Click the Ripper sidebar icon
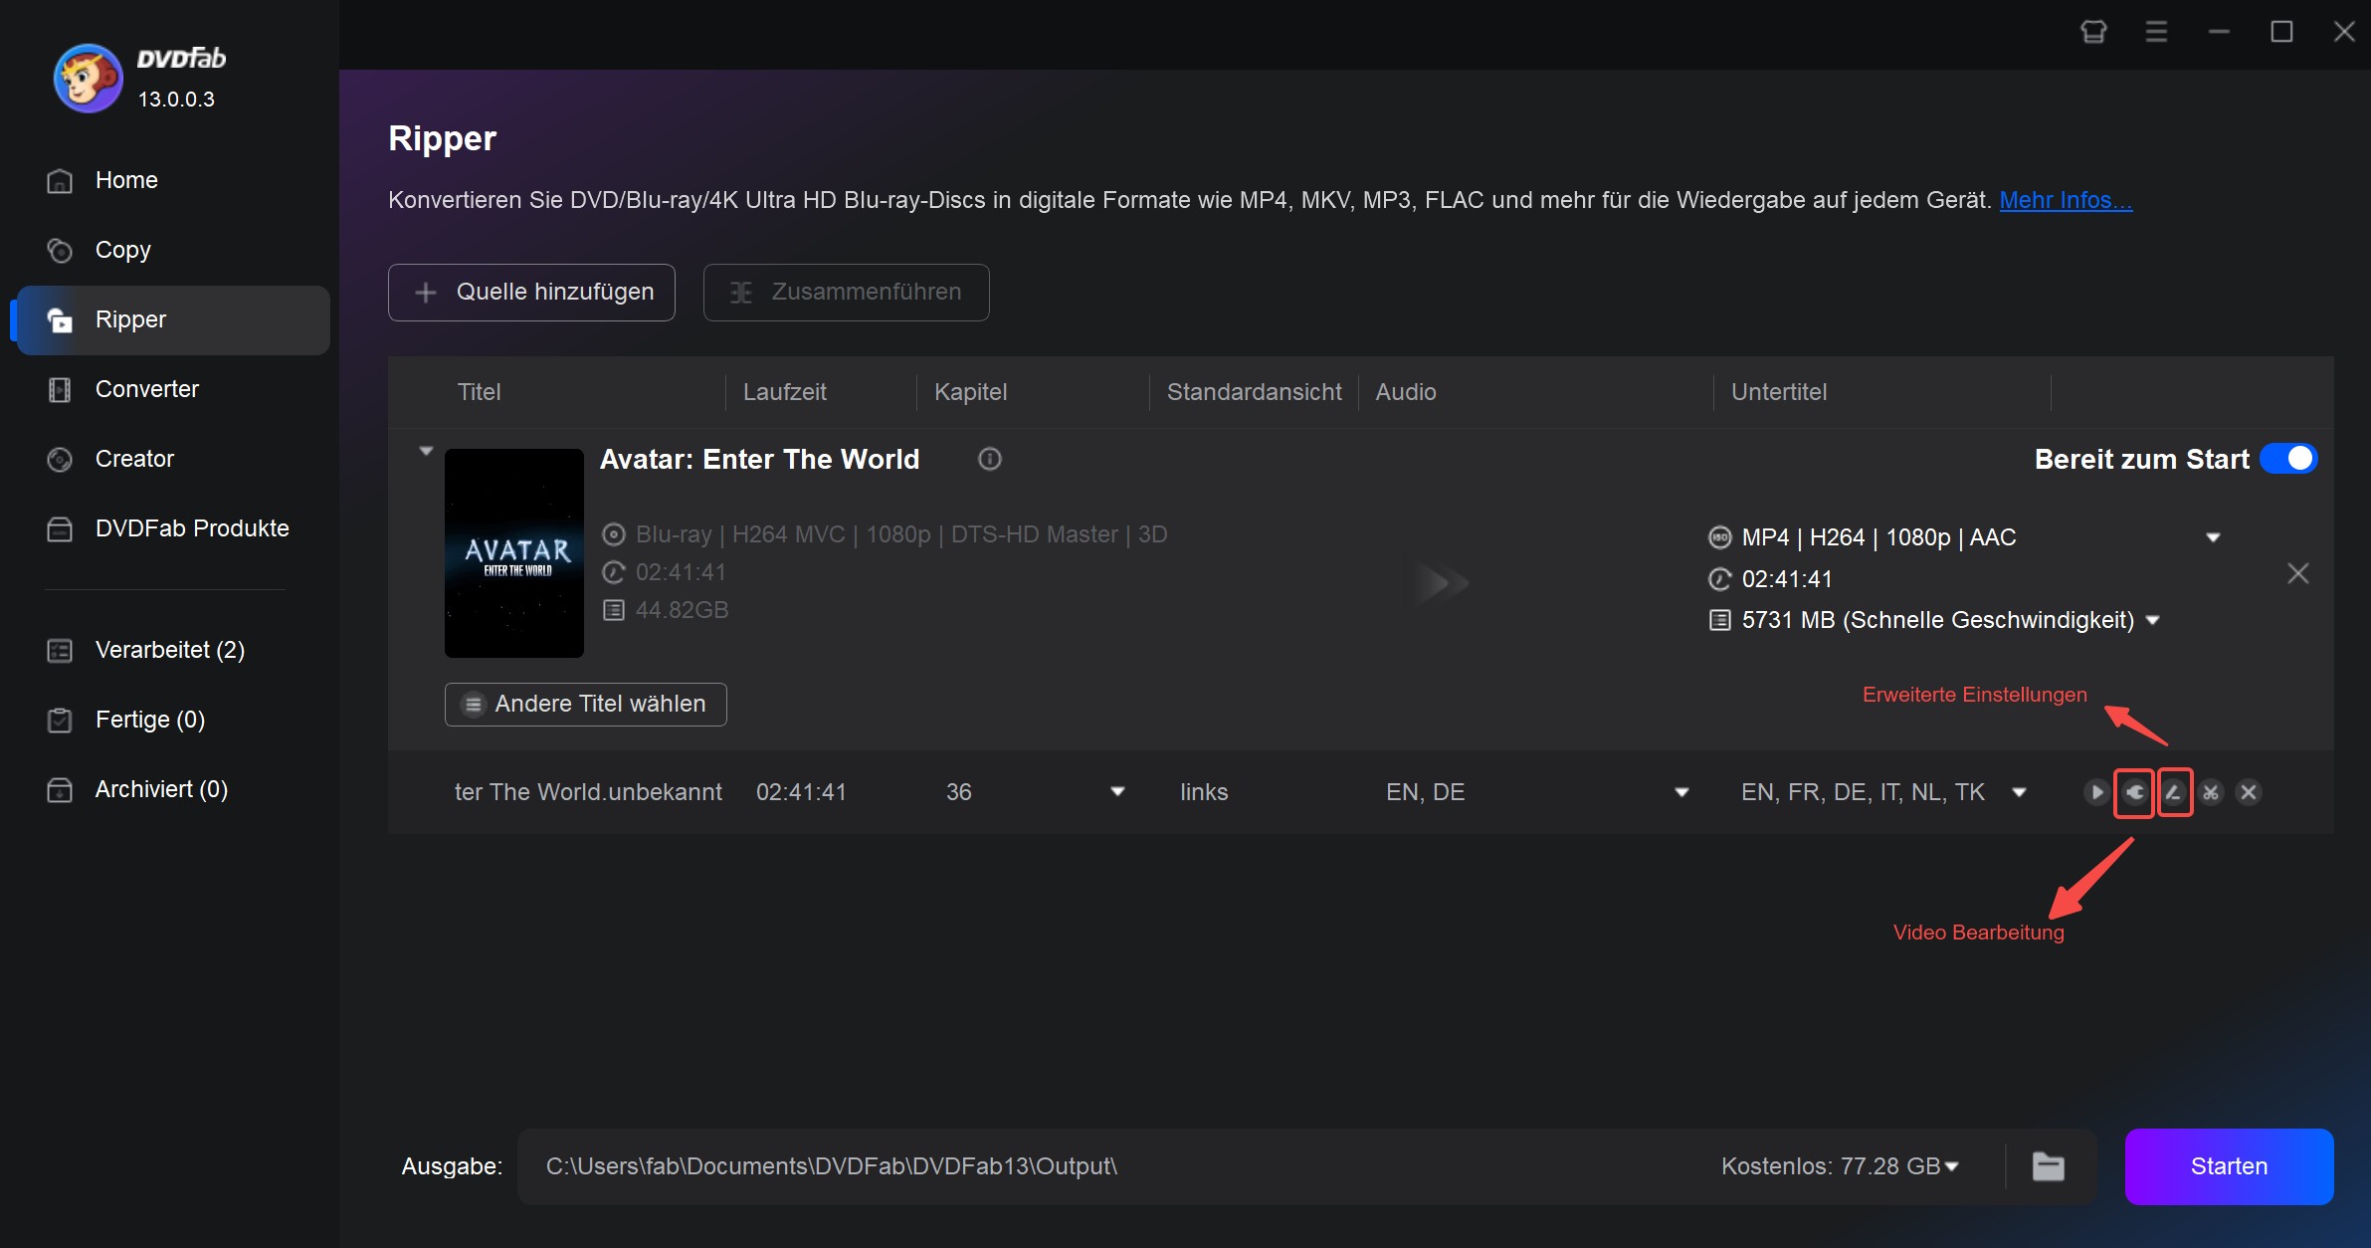This screenshot has width=2371, height=1248. (x=58, y=318)
